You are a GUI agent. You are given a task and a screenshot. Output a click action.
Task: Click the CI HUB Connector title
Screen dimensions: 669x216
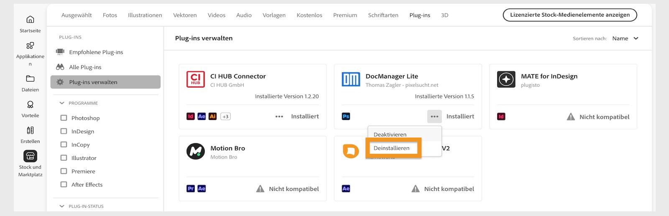tap(238, 76)
